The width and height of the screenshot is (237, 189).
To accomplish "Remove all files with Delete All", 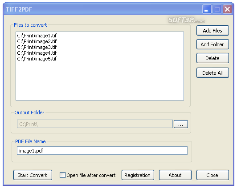I will pos(212,73).
